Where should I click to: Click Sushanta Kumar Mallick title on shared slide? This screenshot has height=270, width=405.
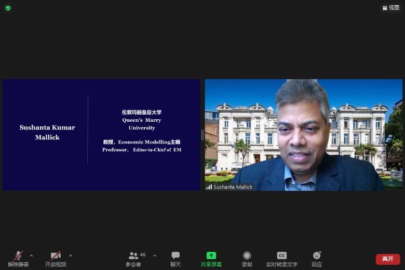(47, 132)
